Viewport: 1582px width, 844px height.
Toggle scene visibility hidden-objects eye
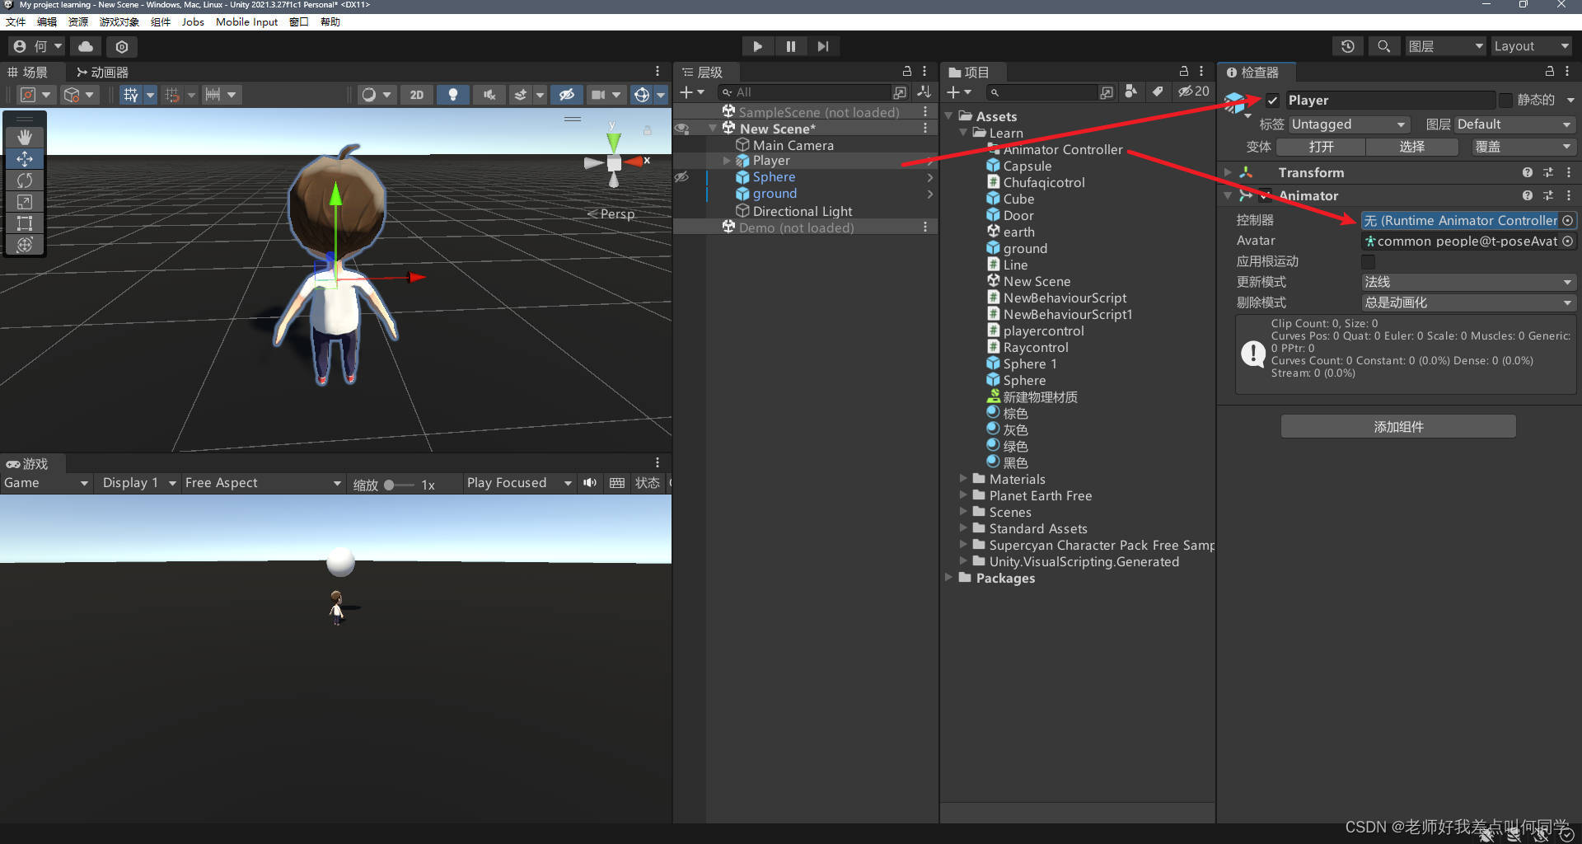click(566, 95)
